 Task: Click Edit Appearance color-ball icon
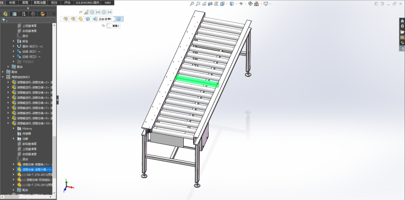(250, 4)
